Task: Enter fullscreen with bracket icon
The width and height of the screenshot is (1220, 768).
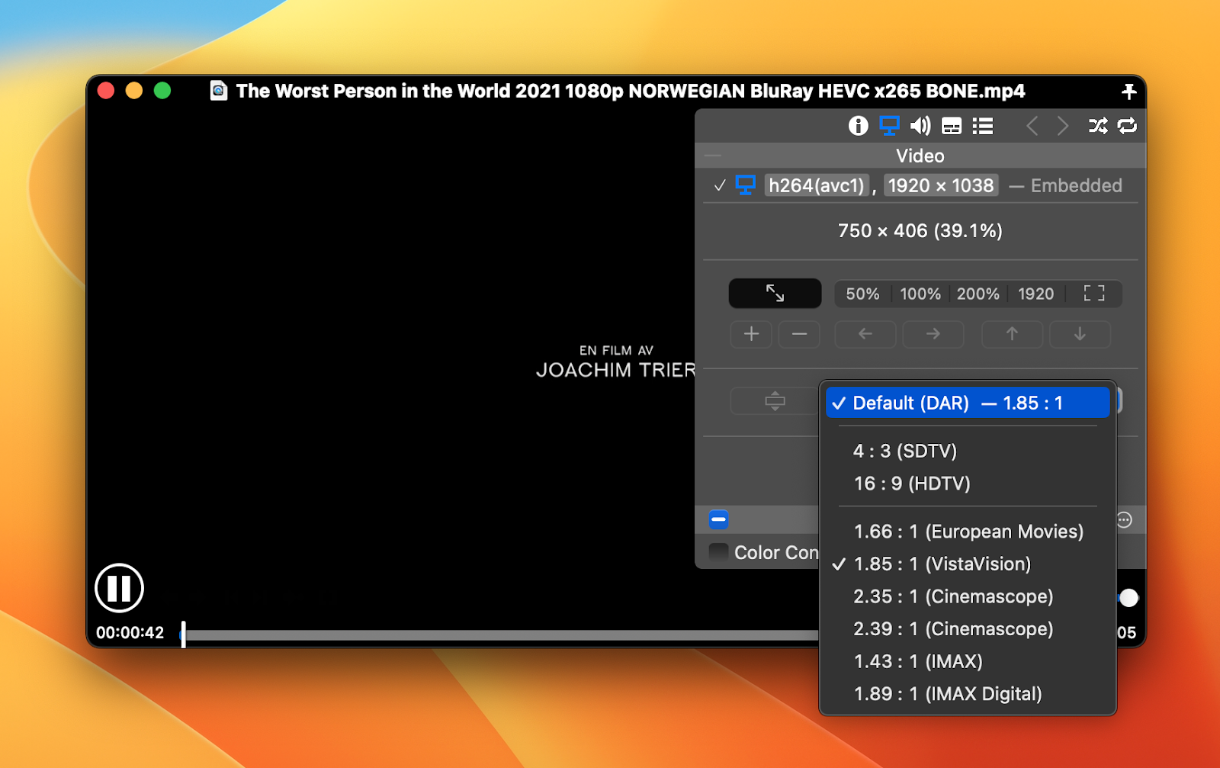Action: tap(1094, 294)
